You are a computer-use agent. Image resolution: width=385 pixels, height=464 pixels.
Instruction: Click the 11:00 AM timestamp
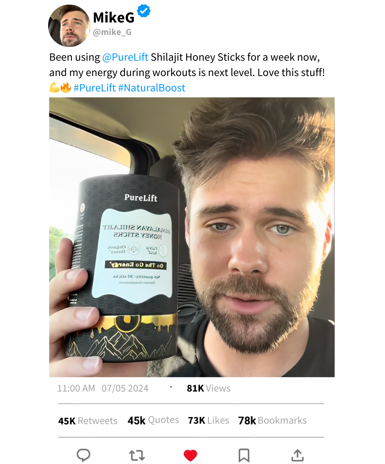[76, 388]
